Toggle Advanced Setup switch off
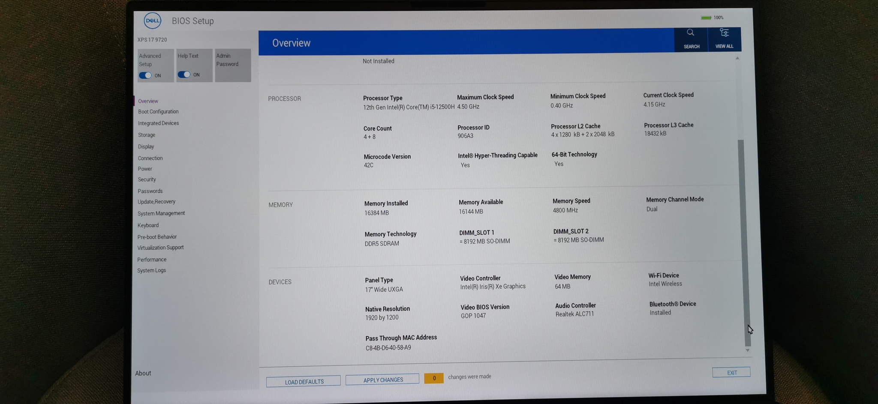The width and height of the screenshot is (878, 404). click(x=145, y=75)
